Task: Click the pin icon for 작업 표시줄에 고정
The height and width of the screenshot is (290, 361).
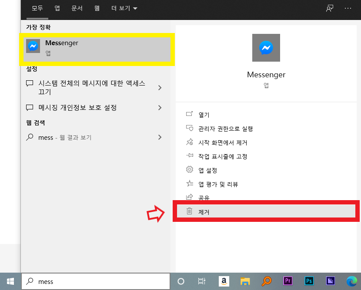Action: click(190, 155)
